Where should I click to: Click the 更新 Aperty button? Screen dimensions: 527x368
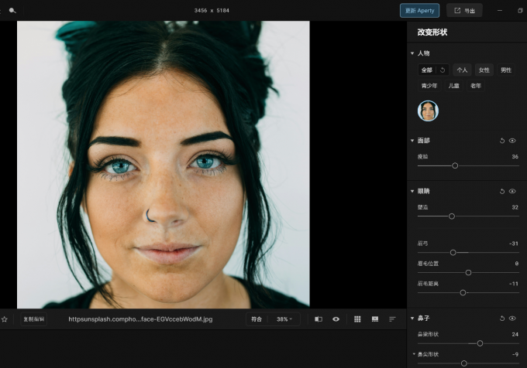(x=419, y=10)
